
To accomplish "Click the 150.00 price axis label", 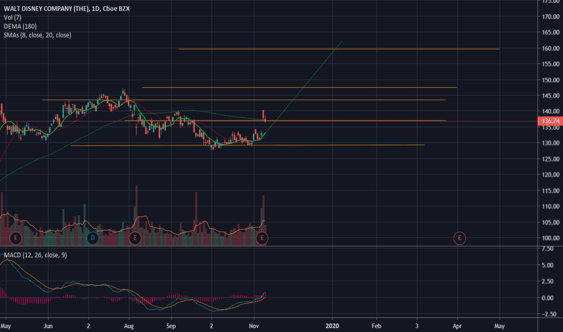I will pyautogui.click(x=551, y=80).
